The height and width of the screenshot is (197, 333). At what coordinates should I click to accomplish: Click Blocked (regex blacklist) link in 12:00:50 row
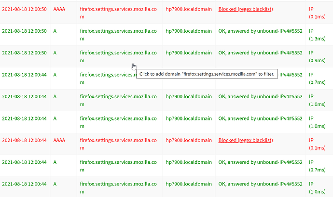click(x=246, y=9)
